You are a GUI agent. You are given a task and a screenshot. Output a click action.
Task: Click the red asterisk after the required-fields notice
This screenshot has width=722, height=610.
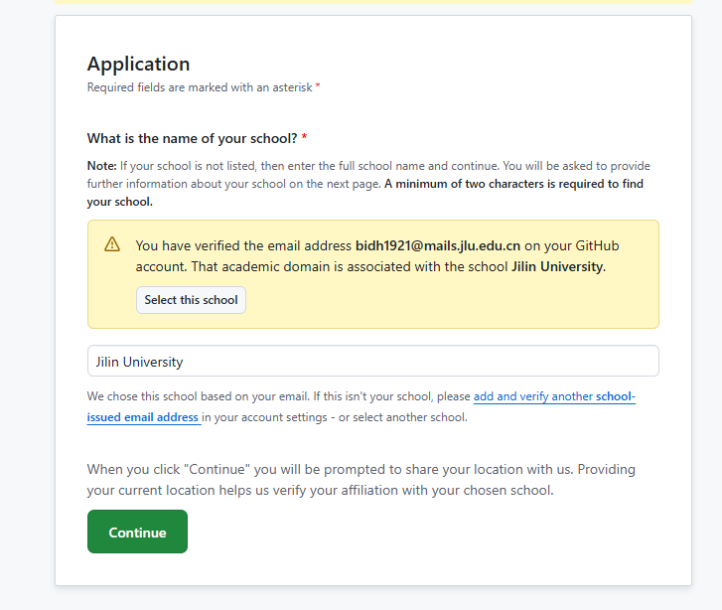318,87
